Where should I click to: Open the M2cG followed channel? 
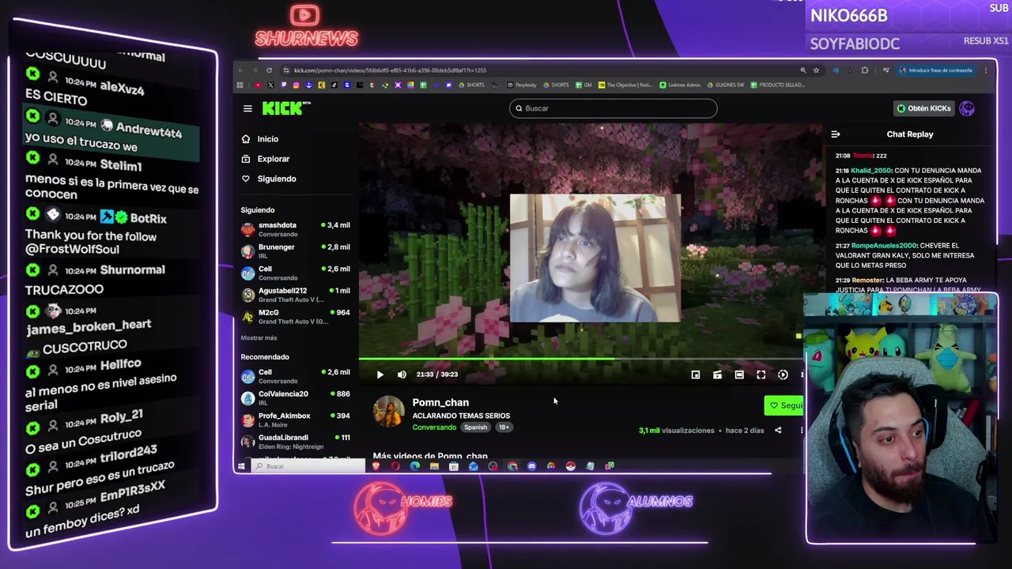tap(295, 316)
